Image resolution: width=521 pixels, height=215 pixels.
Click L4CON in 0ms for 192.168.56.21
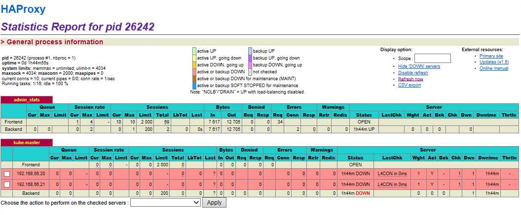pos(392,184)
